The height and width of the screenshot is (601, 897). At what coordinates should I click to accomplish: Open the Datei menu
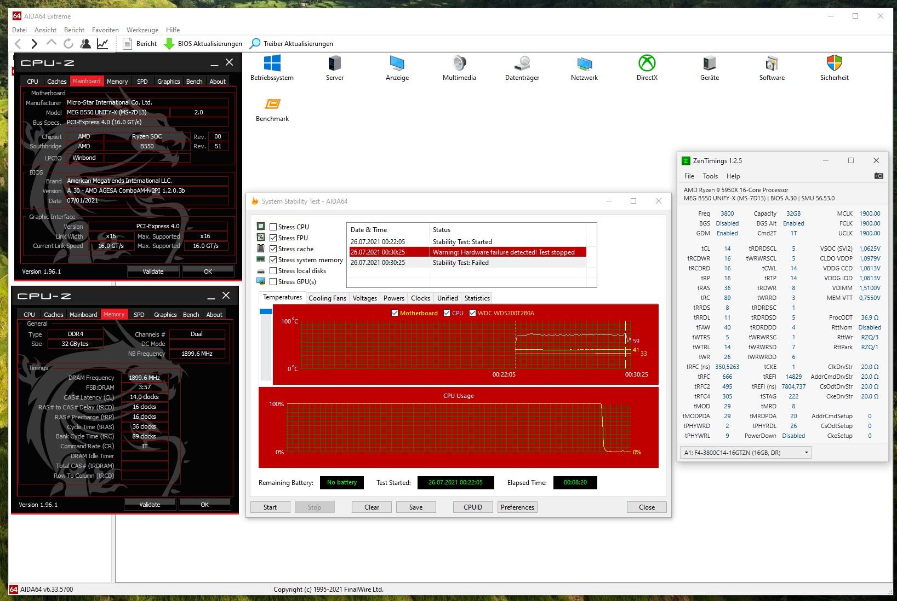[19, 30]
